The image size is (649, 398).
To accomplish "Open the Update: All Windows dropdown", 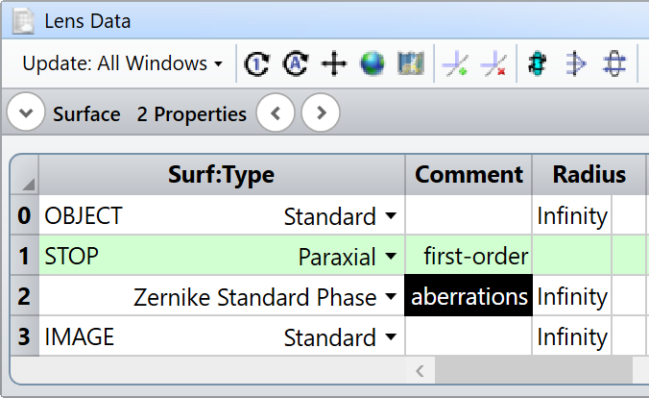I will [122, 64].
